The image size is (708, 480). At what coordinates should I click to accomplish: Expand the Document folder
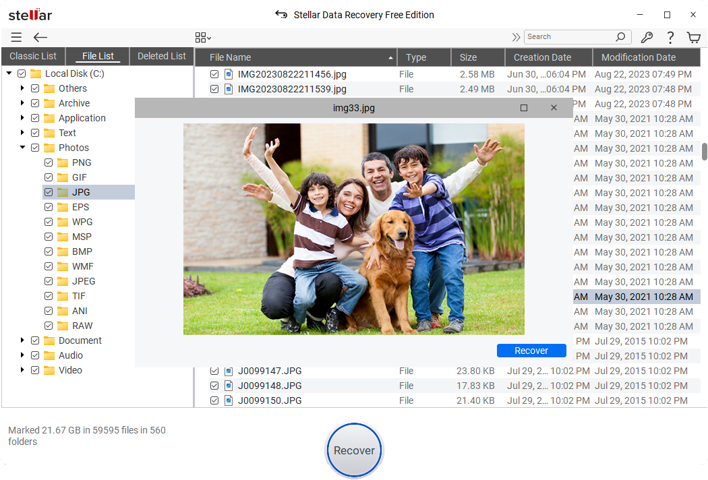[22, 340]
